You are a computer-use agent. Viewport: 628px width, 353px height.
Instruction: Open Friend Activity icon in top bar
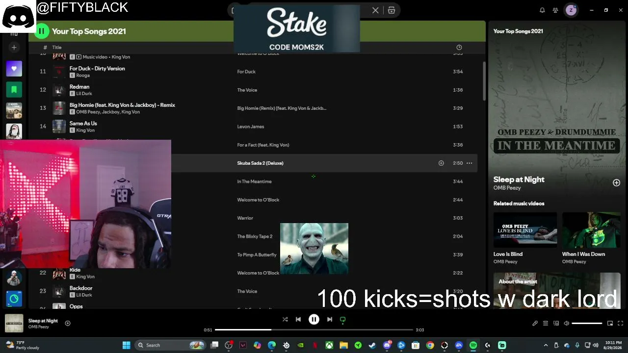click(x=555, y=10)
